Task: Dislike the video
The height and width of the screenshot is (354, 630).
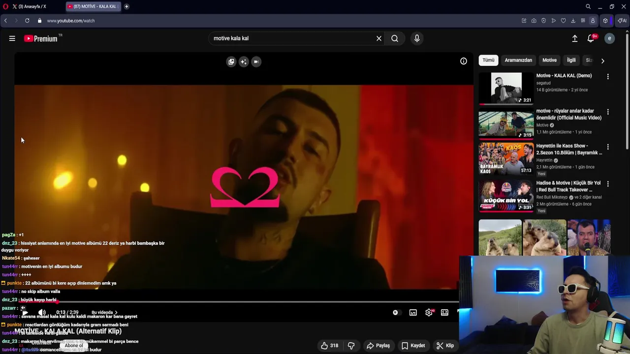Action: coord(351,346)
